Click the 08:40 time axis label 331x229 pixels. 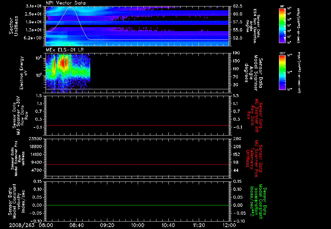[x=76, y=225]
